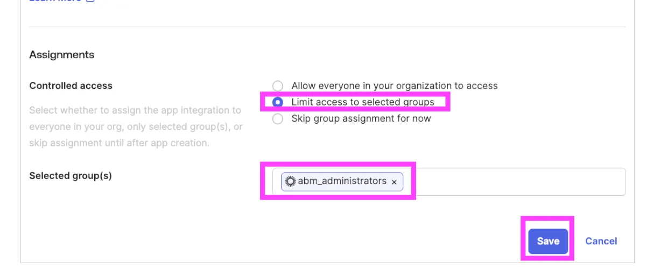This screenshot has height=268, width=646.
Task: Select "Allow everyone in your organization" radio
Action: pyautogui.click(x=278, y=86)
